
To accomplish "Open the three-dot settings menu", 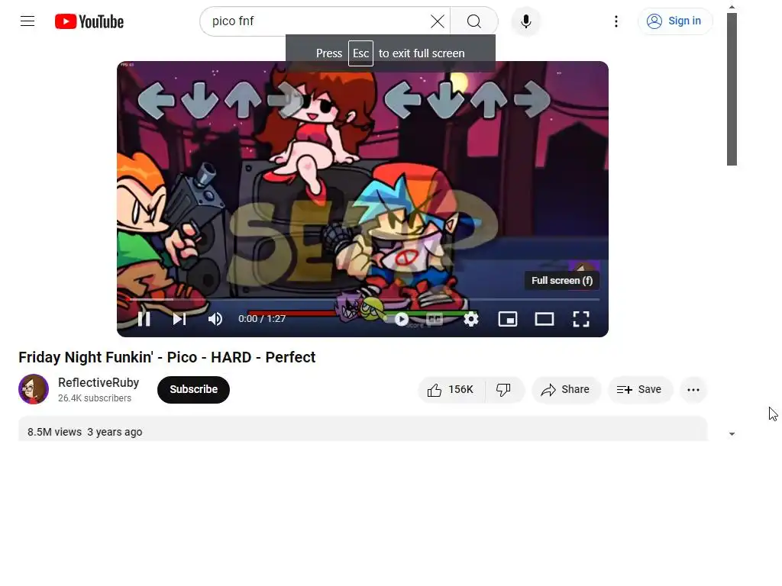I will (x=616, y=21).
